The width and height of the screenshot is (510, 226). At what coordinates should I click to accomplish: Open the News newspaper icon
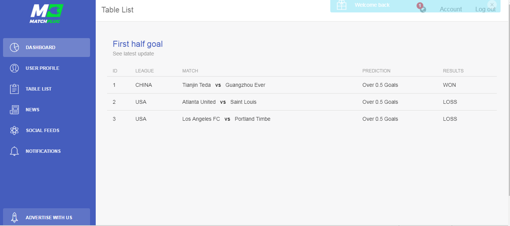click(14, 110)
